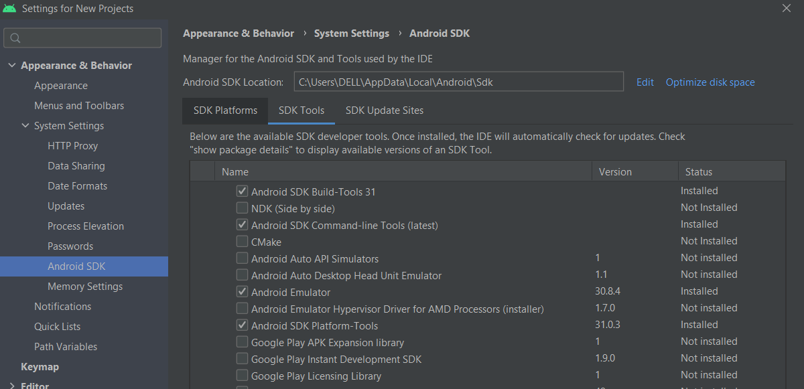The image size is (804, 389).
Task: Select Quick Lists in the sidebar
Action: click(58, 327)
